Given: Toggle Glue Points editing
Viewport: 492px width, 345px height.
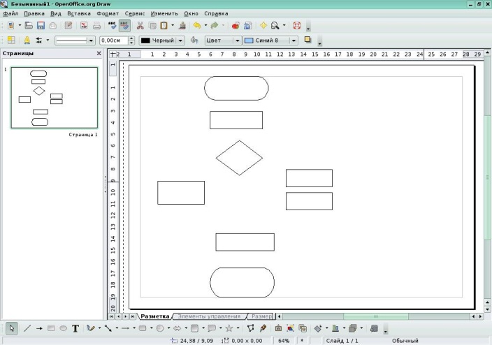Looking at the screenshot, I should pyautogui.click(x=263, y=328).
